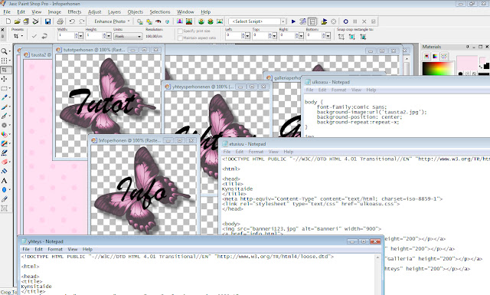
Task: Select the Clone Brush tool
Action: (4, 116)
